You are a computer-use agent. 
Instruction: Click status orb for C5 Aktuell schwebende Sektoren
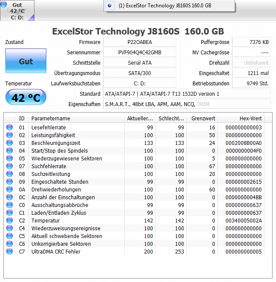(9, 236)
